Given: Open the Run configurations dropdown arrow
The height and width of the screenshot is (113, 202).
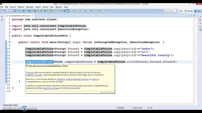Looking at the screenshot, I should [x=32, y=11].
